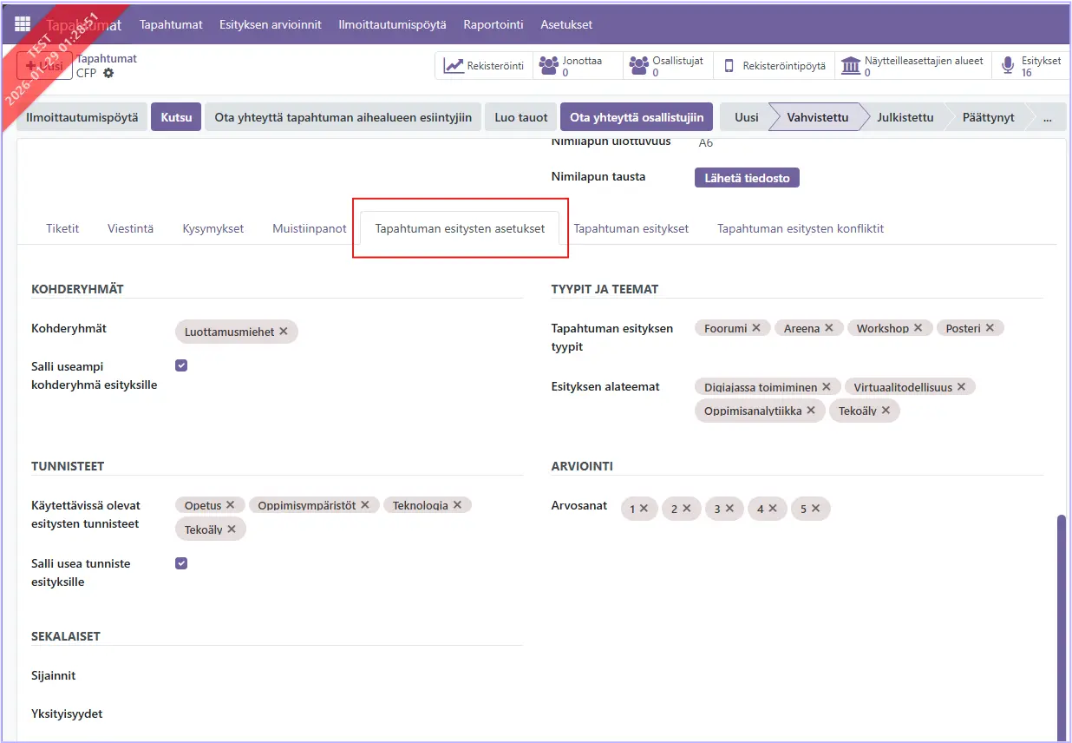Remove the Luottamusmiehet tag

coord(284,332)
